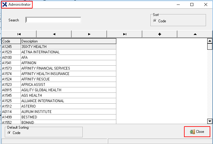Click code cell A1573
The width and height of the screenshot is (213, 144).
(11, 68)
